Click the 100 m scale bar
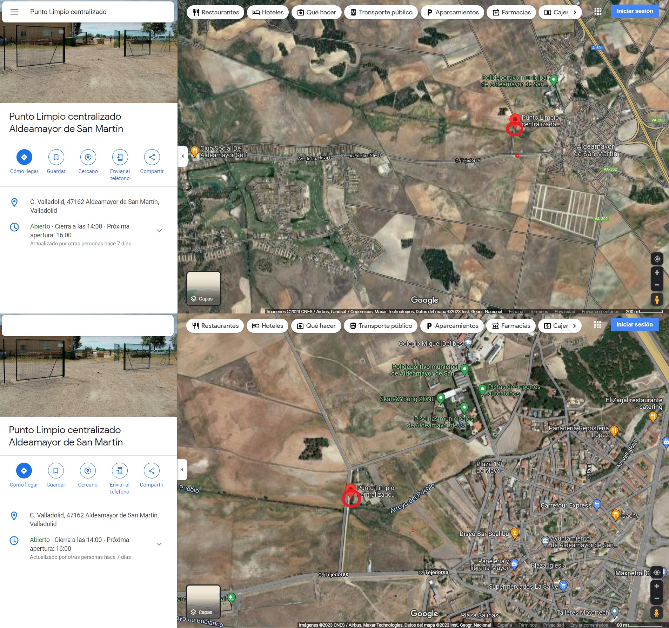 coord(638,625)
